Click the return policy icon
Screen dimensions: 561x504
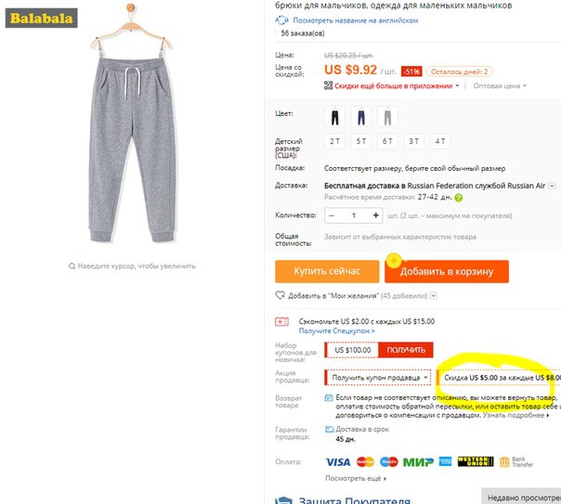point(329,398)
